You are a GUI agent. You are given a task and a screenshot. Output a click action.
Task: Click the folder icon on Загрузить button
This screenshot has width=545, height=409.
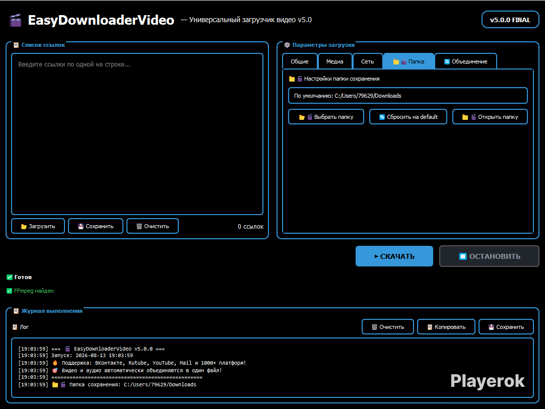pos(24,227)
